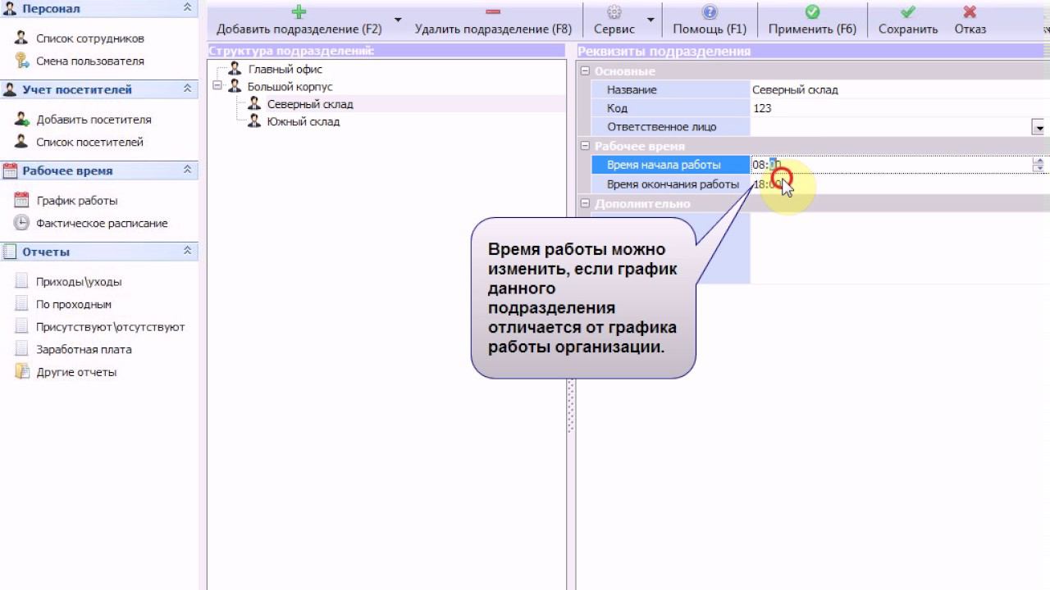Click the Список сотрудников person icon
1050x590 pixels.
pyautogui.click(x=21, y=38)
